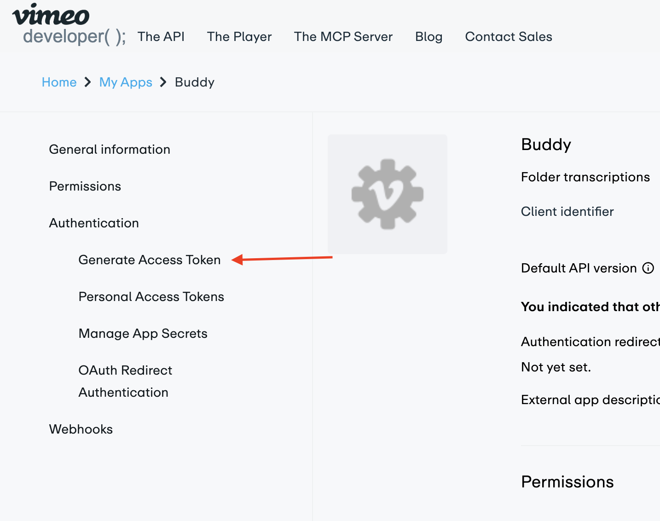Open The API menu
Image resolution: width=660 pixels, height=521 pixels.
(x=161, y=37)
